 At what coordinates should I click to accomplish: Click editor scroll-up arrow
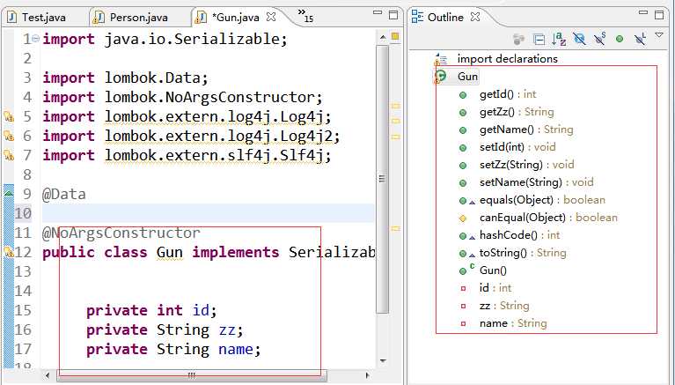coord(383,38)
